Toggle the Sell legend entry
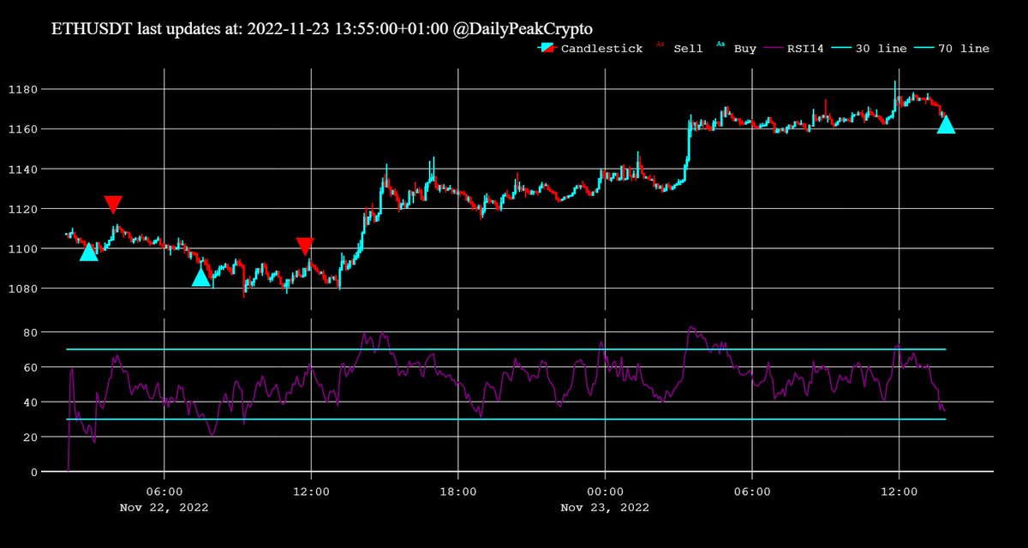This screenshot has height=548, width=1028. [x=679, y=49]
